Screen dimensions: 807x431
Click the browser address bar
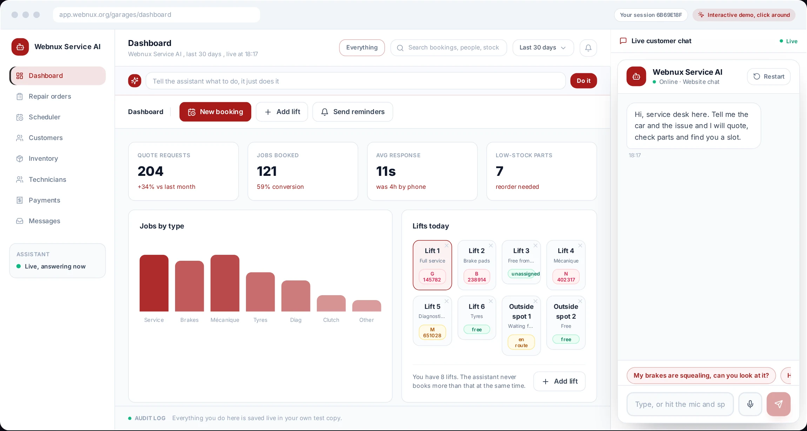[156, 15]
